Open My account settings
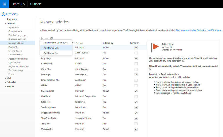 (14, 27)
